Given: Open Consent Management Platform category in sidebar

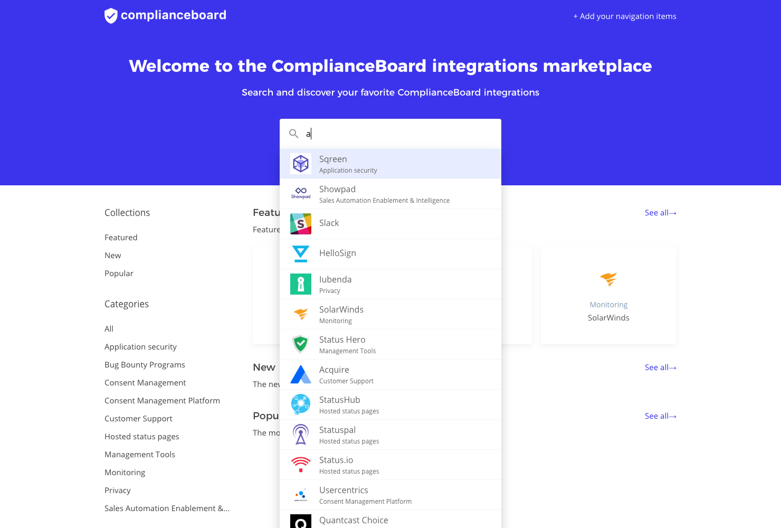Looking at the screenshot, I should click(x=162, y=401).
